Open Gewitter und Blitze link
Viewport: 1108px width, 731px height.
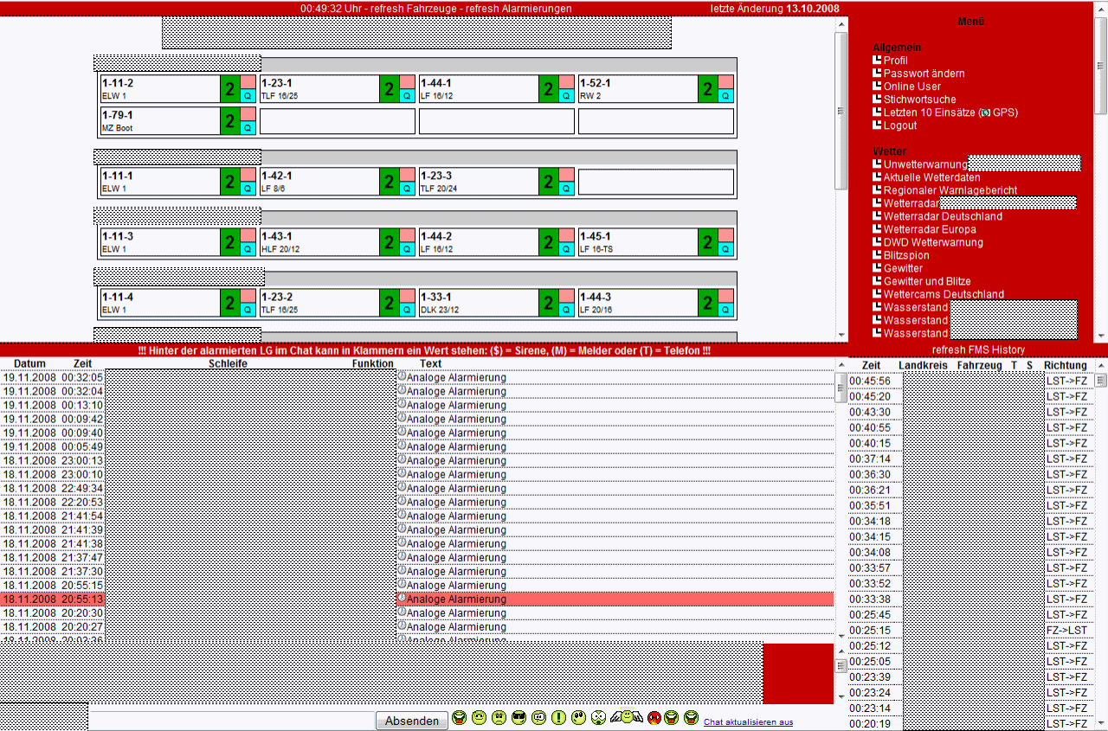tap(927, 281)
